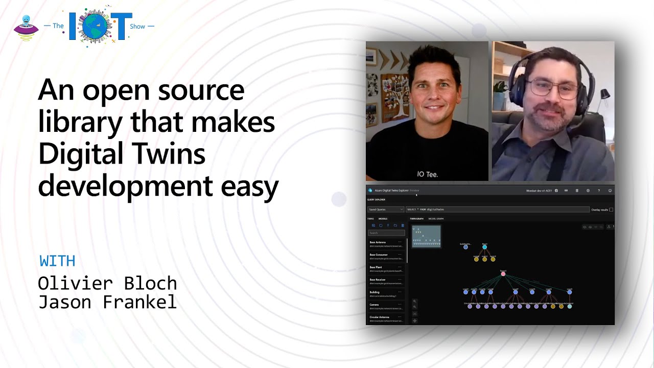Click into the SELECT * FROM digitaltwins query field
Viewport: 654px width, 368px height.
pos(497,210)
